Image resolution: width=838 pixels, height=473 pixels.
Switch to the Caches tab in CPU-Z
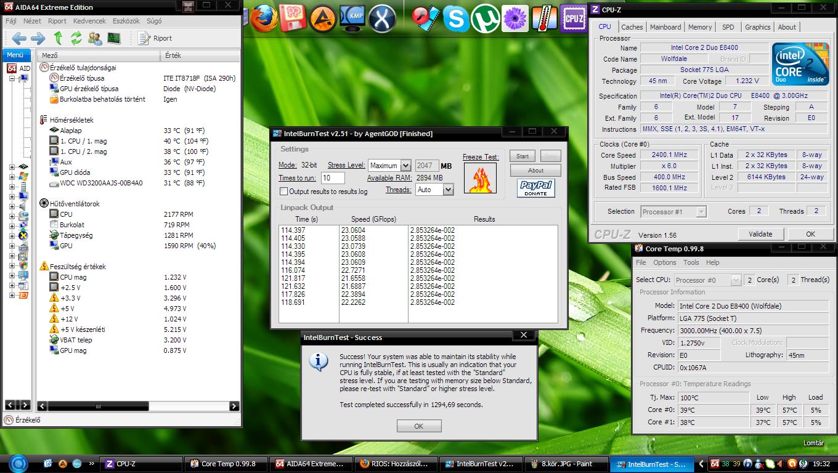click(632, 27)
